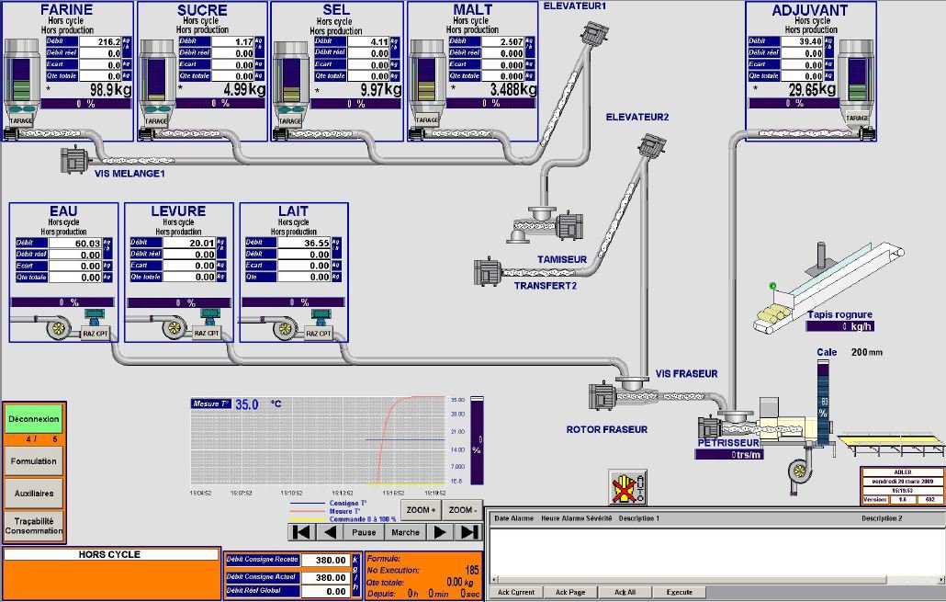This screenshot has height=602, width=946.
Task: Click the Débit Consigne Recette field
Action: 325,560
